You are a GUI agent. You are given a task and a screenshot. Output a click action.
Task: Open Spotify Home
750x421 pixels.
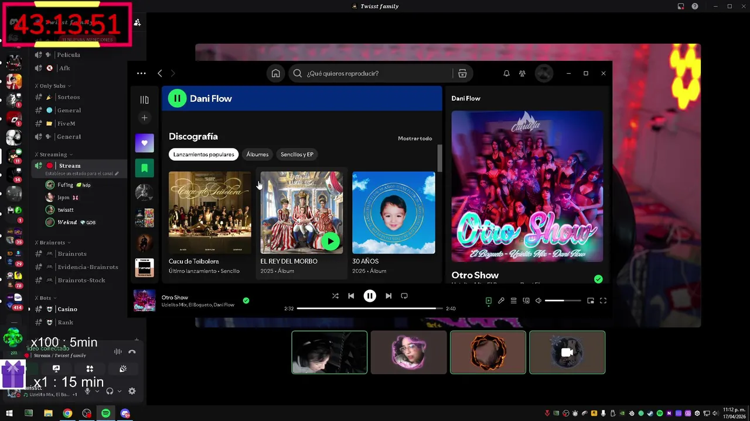(275, 73)
